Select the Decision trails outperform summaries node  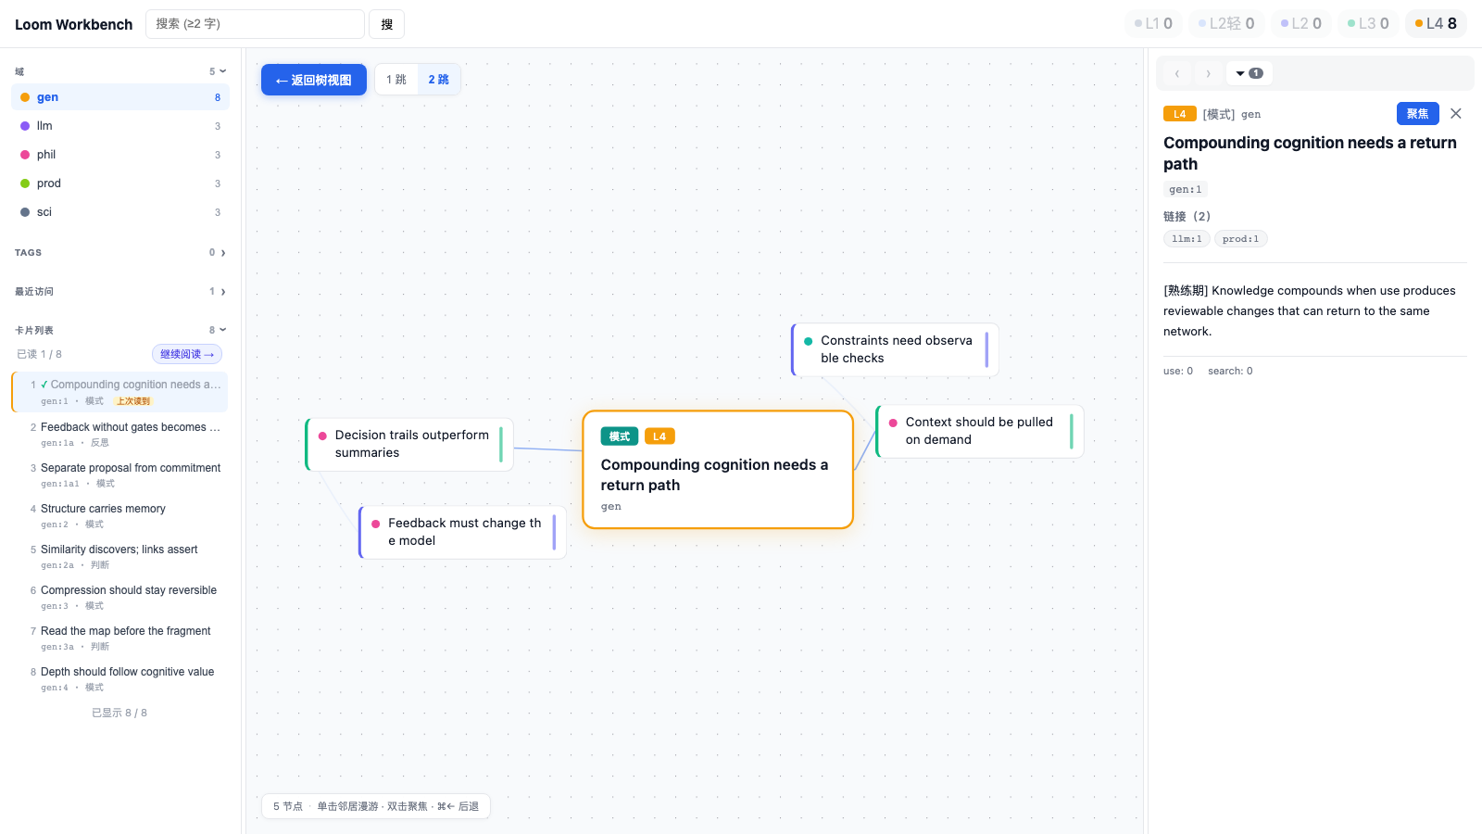409,444
